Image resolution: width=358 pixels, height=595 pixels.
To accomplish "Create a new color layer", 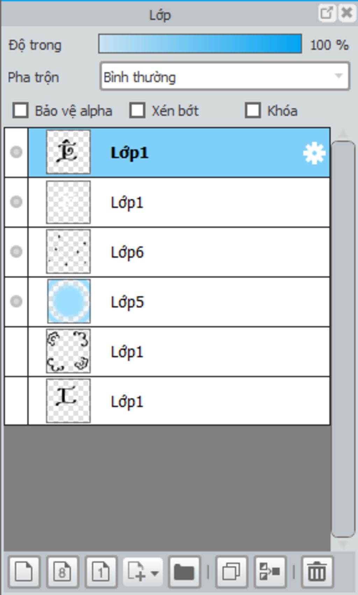I will click(24, 572).
